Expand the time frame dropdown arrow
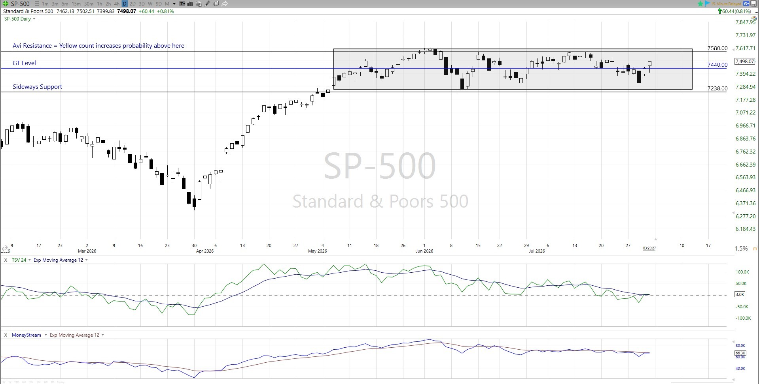The image size is (759, 384). [x=174, y=4]
